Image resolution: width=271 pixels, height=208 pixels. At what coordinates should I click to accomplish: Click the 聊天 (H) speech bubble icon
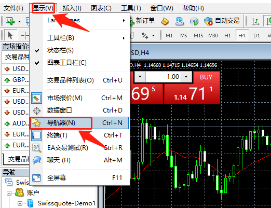[37, 160]
